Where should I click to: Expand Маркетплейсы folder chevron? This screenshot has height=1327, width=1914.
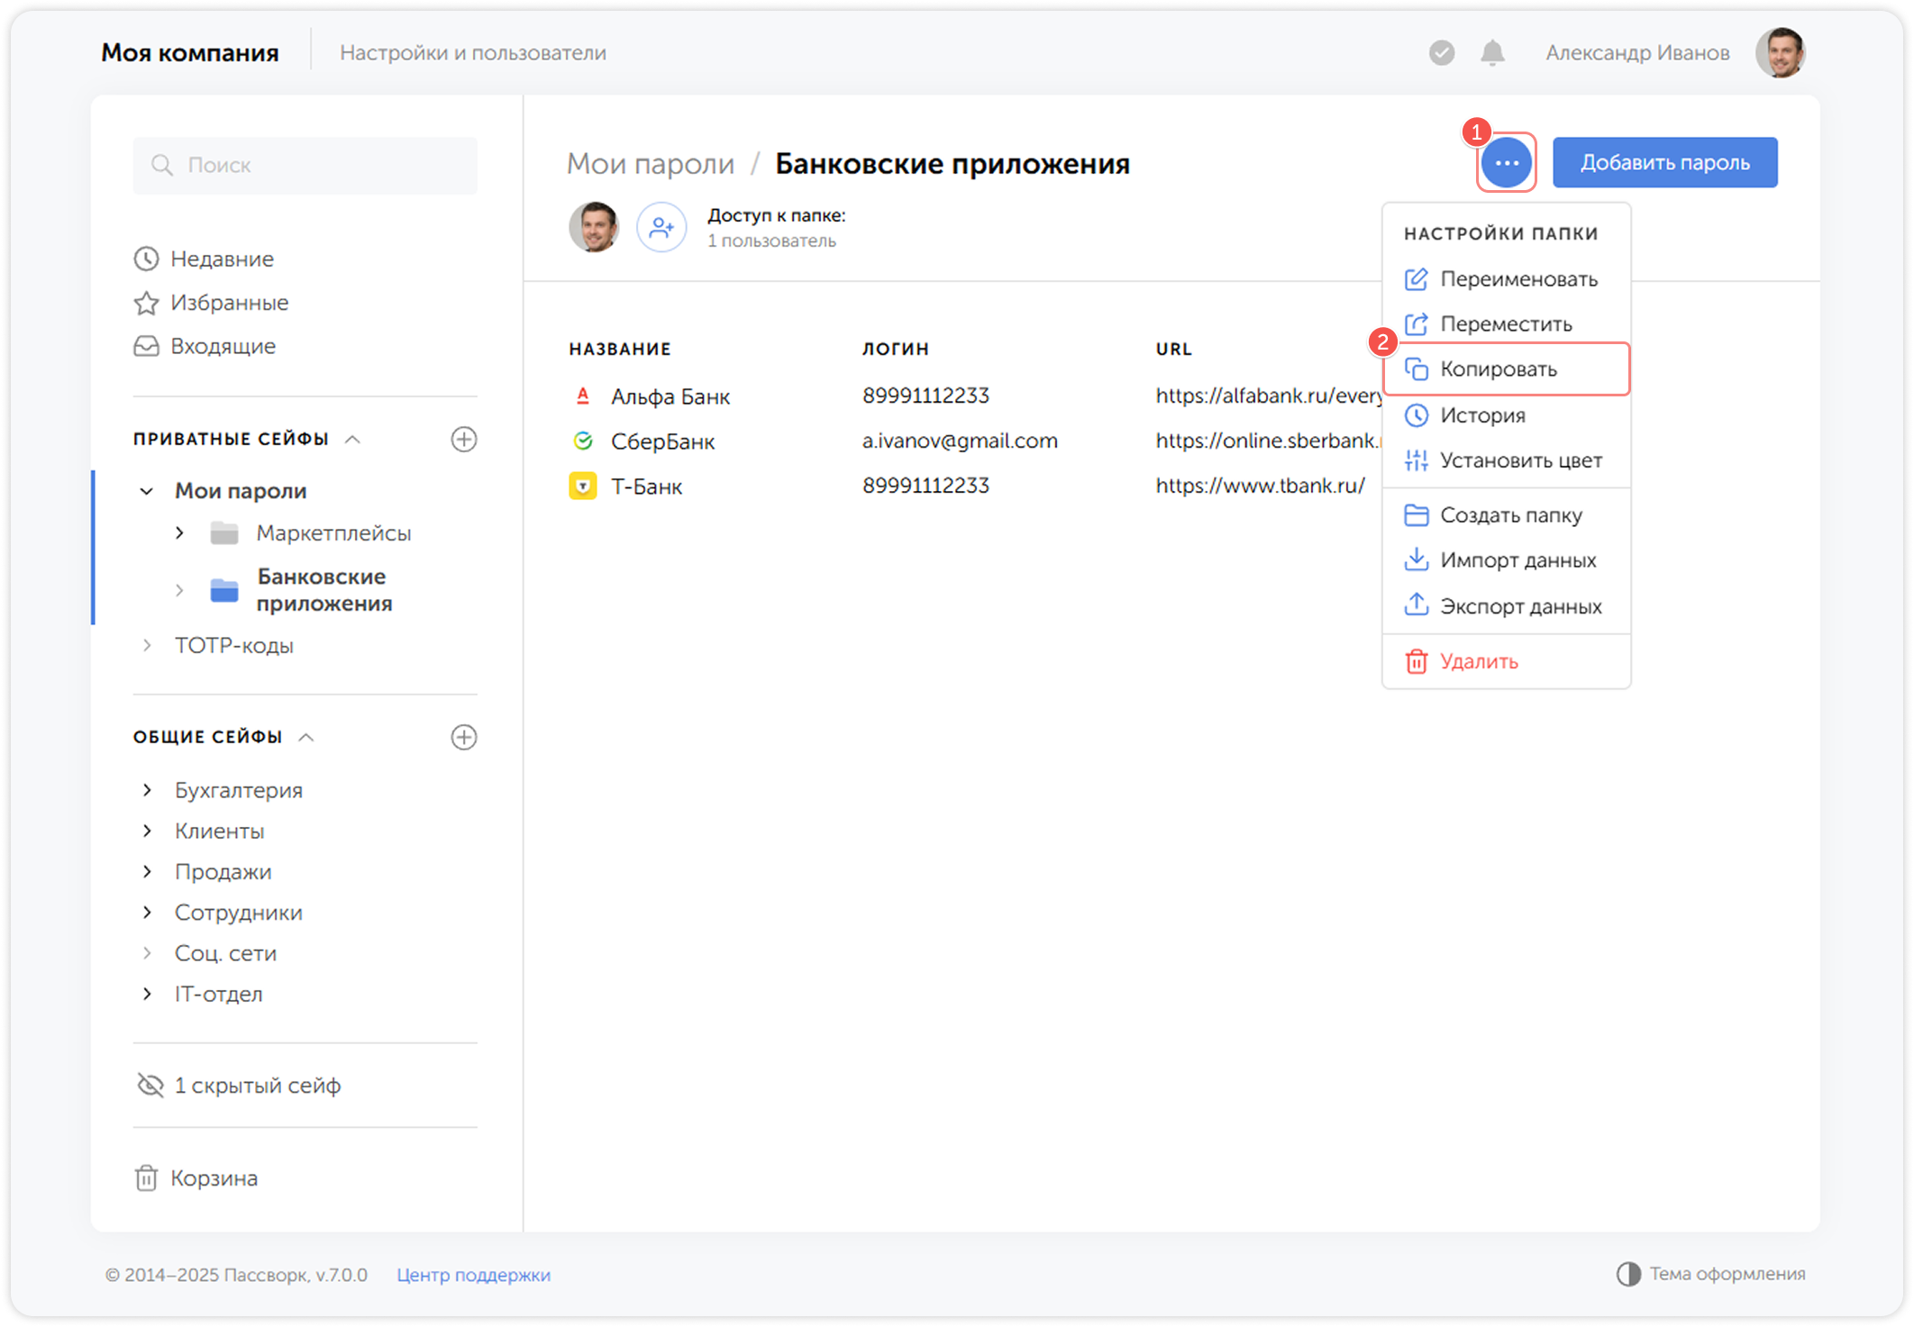pos(179,533)
